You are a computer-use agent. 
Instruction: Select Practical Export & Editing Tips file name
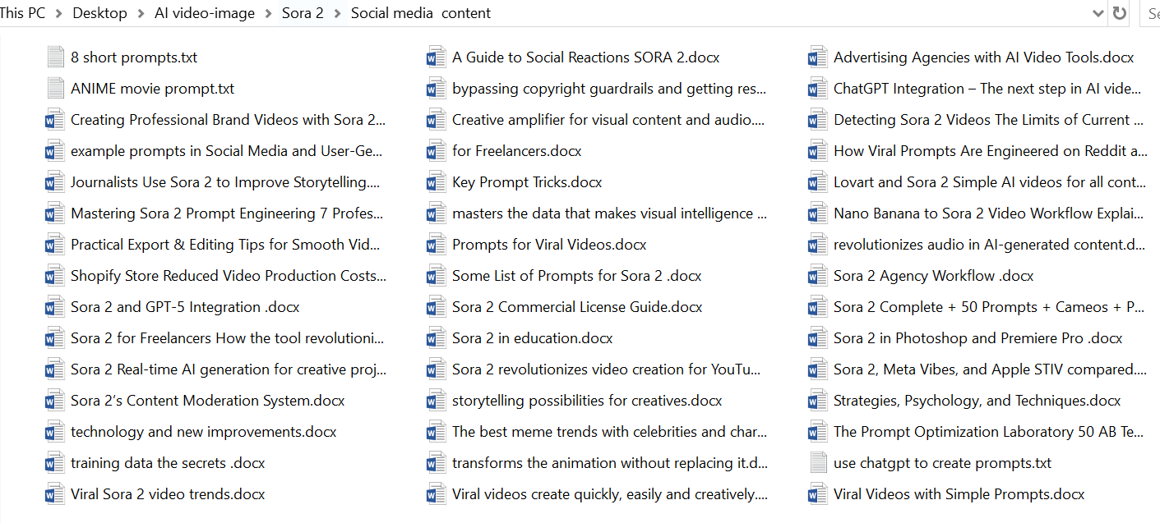click(x=226, y=245)
